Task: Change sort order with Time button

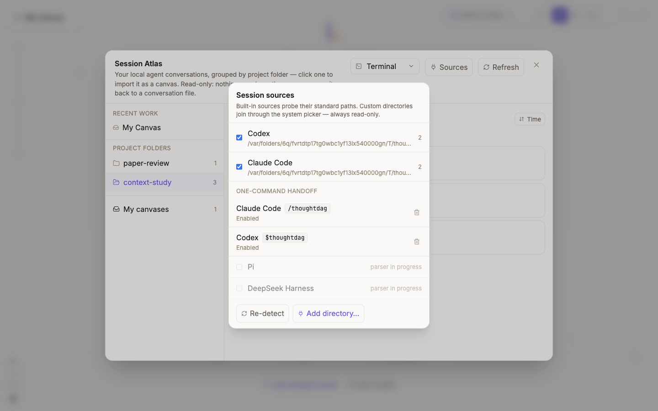Action: pyautogui.click(x=530, y=119)
